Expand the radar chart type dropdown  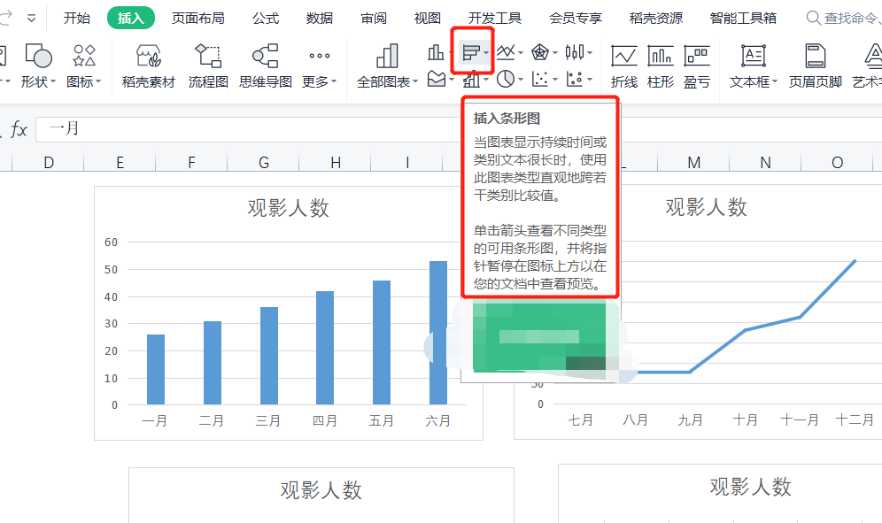click(554, 53)
